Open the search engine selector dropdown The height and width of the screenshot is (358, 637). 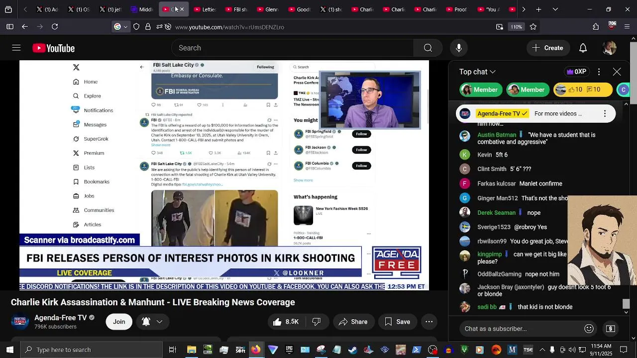coord(121,27)
